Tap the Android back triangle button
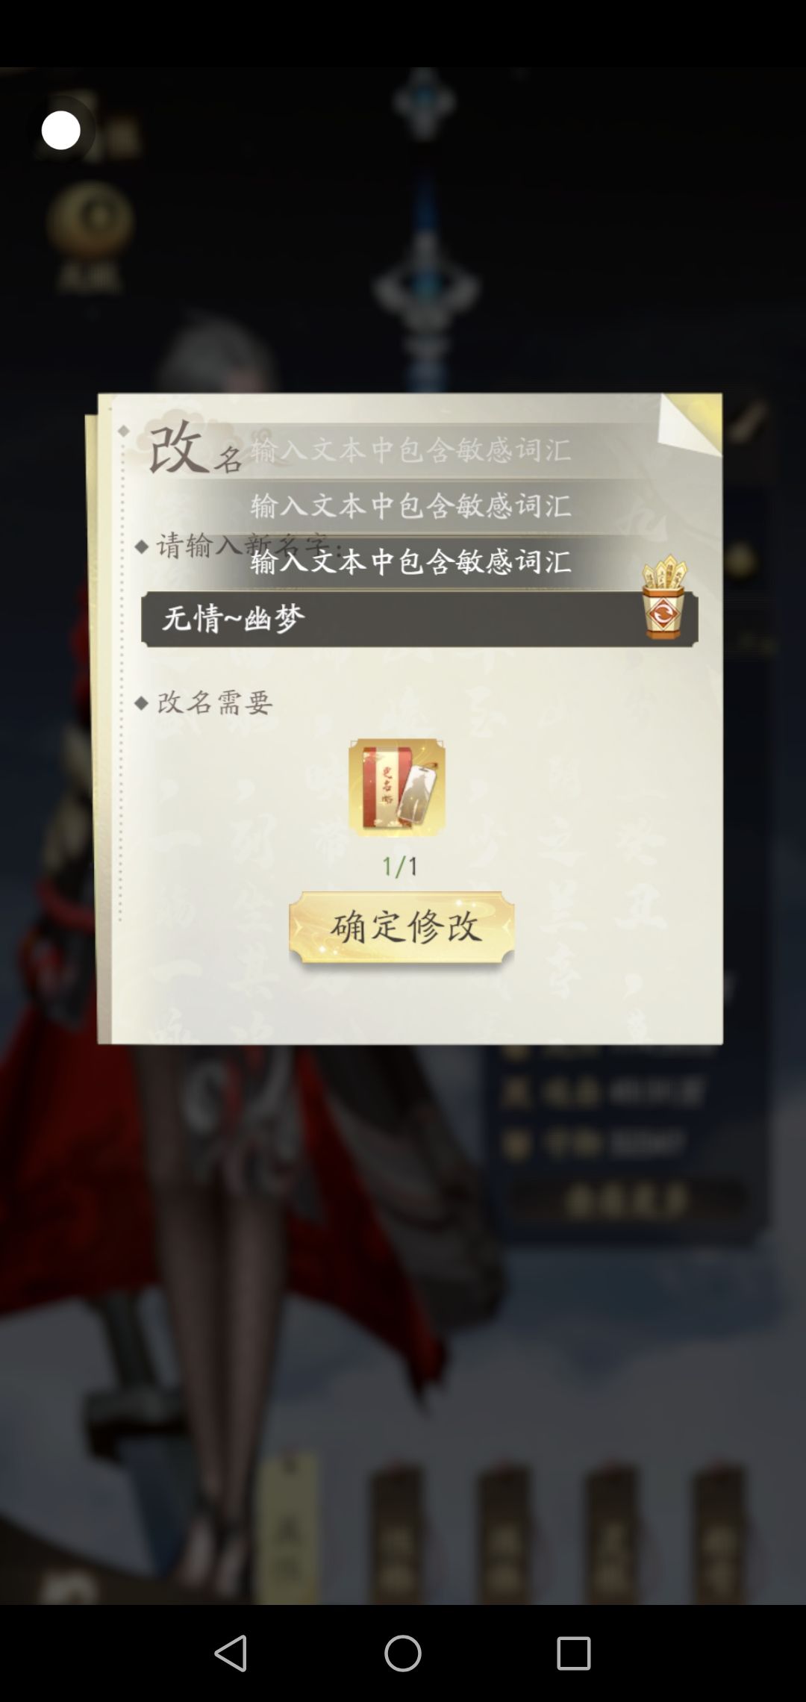 (x=231, y=1653)
